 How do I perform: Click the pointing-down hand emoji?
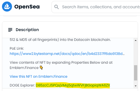[x=41, y=68]
